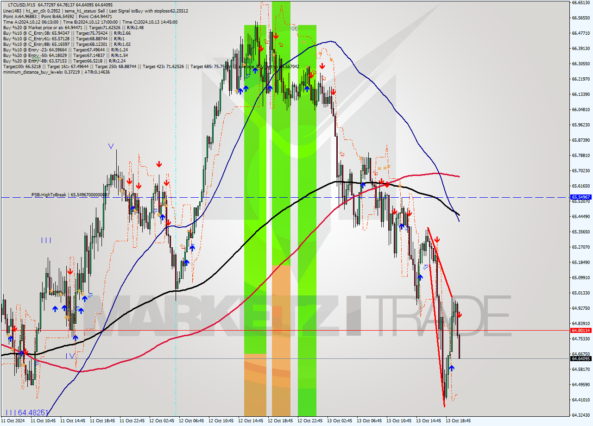Click price axis label 65.44490
This screenshot has height=426, width=593.
coord(580,216)
